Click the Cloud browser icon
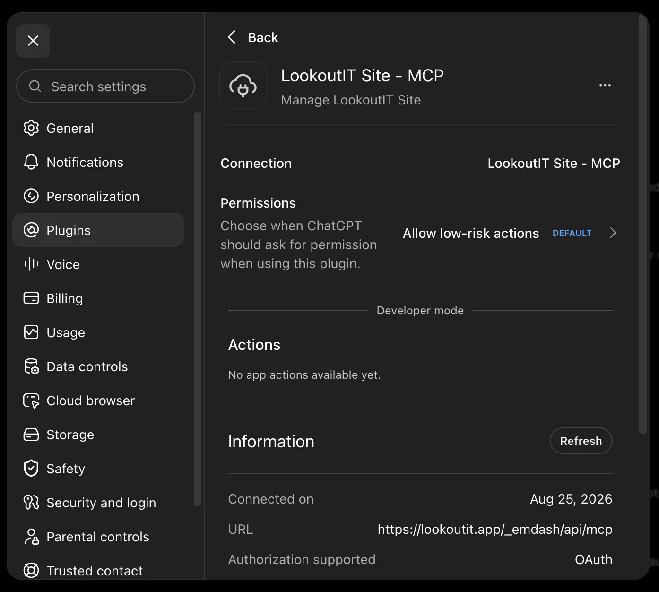This screenshot has height=592, width=659. (x=31, y=400)
